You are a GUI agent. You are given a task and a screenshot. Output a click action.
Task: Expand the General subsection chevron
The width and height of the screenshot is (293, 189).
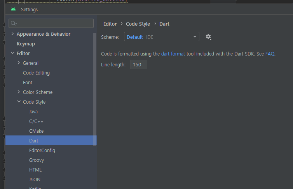click(19, 63)
